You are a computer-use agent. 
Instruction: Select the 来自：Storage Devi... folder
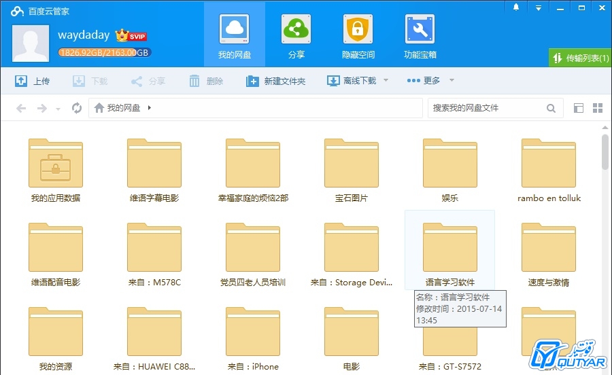click(x=352, y=255)
